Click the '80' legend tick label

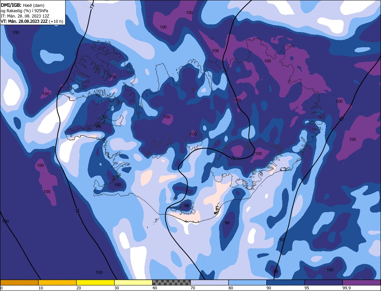(x=231, y=288)
